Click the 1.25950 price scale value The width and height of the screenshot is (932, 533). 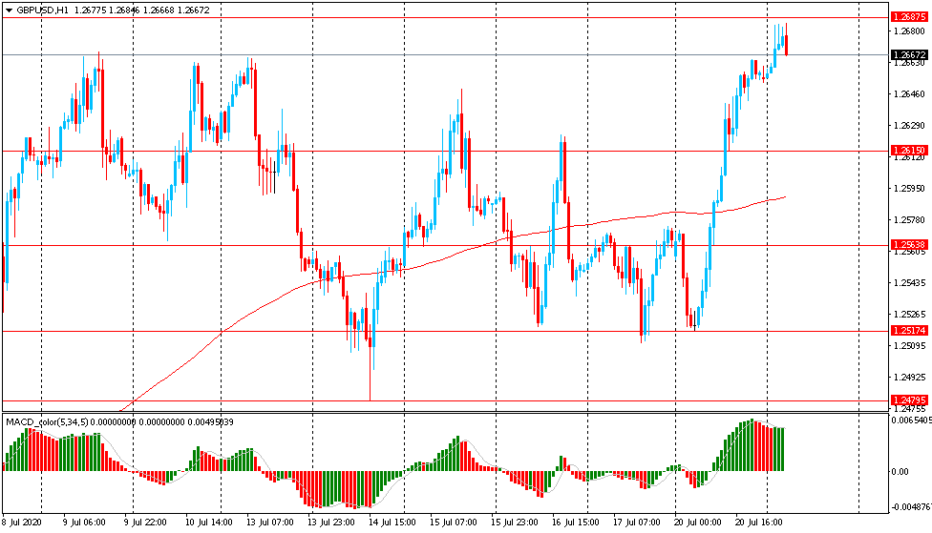coord(909,188)
